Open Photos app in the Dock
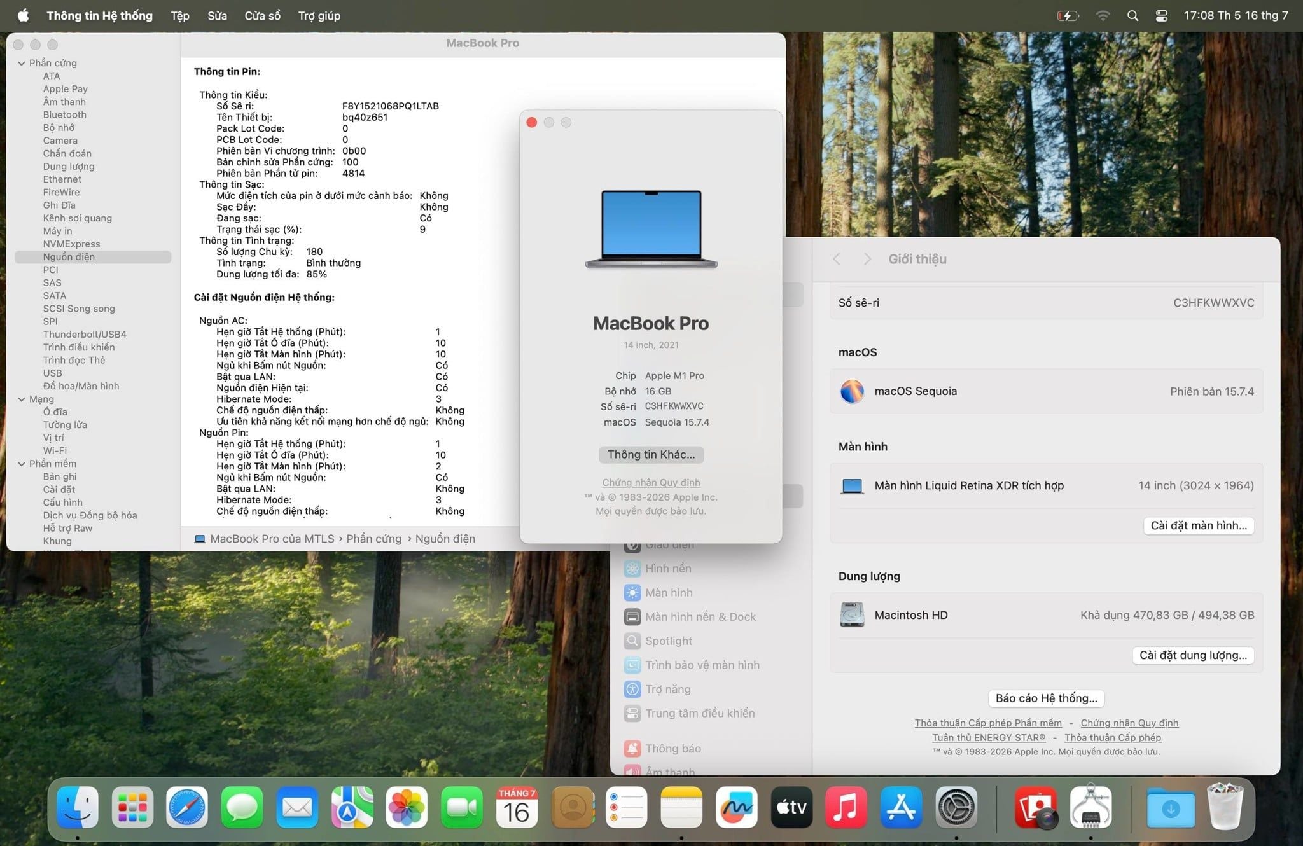The image size is (1303, 846). pyautogui.click(x=407, y=807)
